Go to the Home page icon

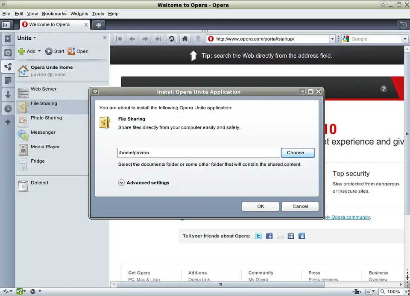pyautogui.click(x=184, y=39)
